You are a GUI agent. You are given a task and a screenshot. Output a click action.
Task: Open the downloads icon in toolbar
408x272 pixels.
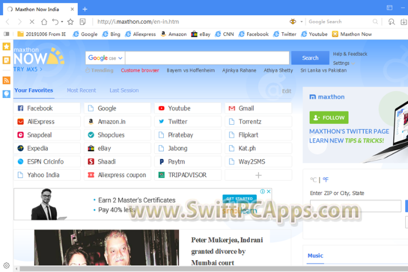403,22
